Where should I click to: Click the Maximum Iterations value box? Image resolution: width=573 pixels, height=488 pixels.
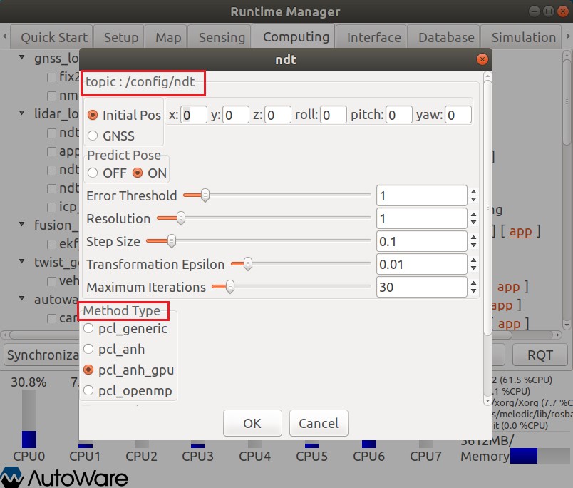click(x=422, y=288)
